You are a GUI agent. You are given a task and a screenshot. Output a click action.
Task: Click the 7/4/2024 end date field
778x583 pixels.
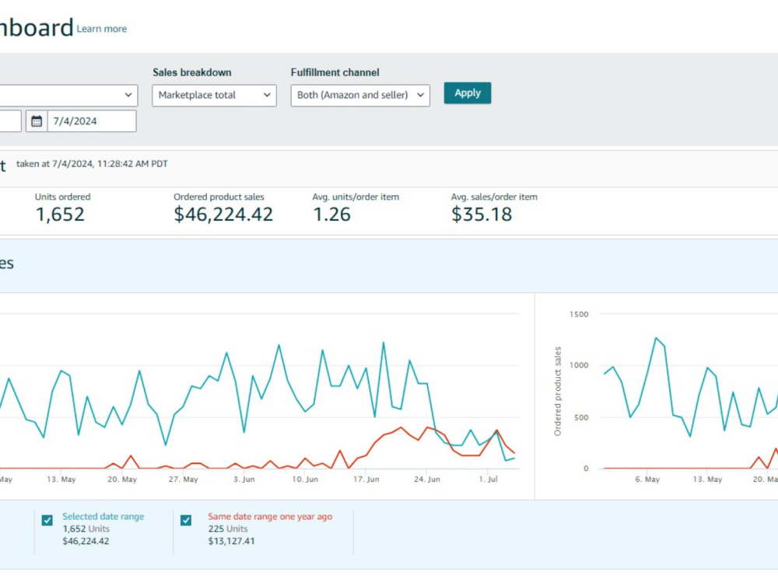pos(91,121)
